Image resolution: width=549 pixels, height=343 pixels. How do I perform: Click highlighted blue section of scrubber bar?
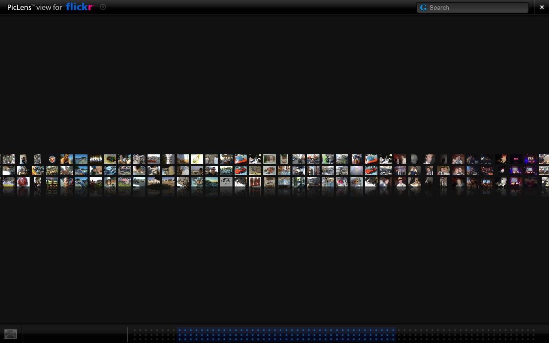pyautogui.click(x=286, y=334)
